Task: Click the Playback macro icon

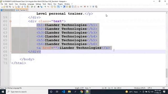Action: click(91, 7)
